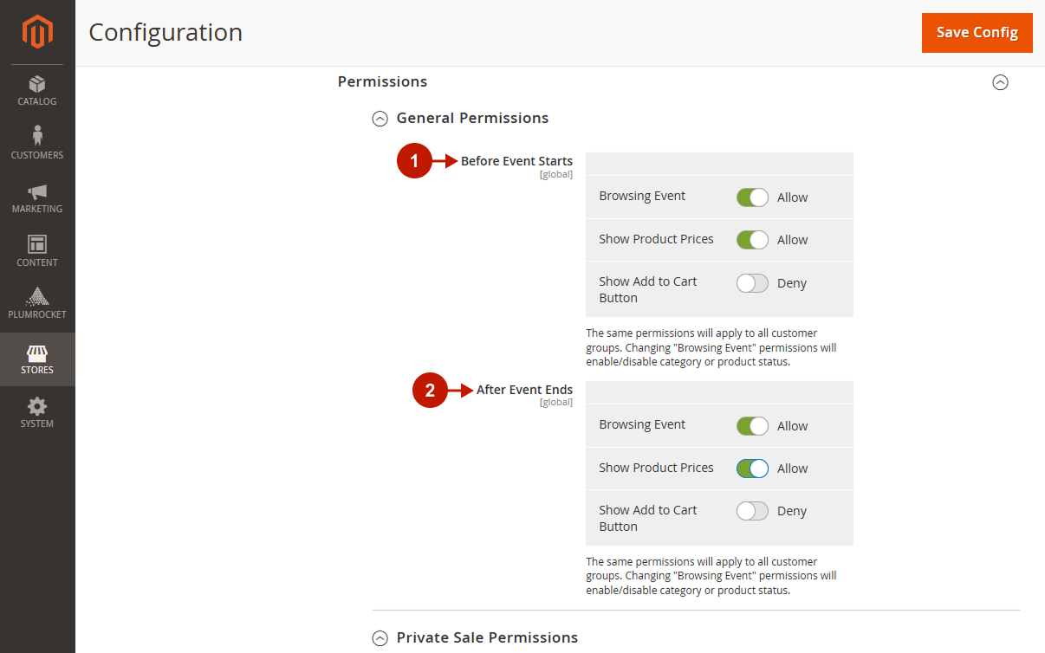
Task: Open the Content sidebar menu
Action: pos(37,251)
